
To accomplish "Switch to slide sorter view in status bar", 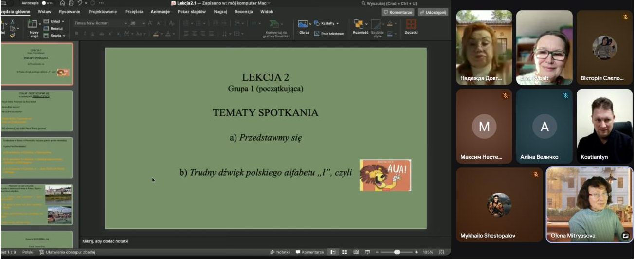I will pyautogui.click(x=345, y=252).
